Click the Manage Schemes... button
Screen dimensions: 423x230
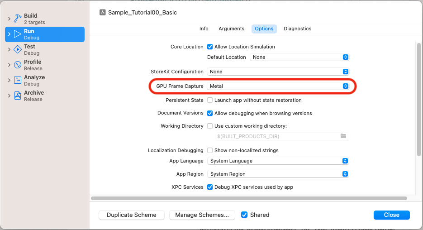click(x=202, y=215)
